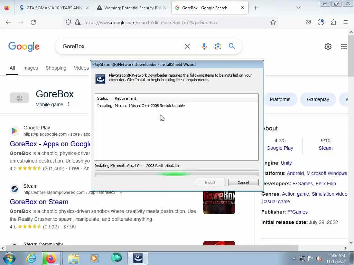Click the Firefox taskbar icon
Image resolution: width=354 pixels, height=265 pixels.
pos(51,258)
